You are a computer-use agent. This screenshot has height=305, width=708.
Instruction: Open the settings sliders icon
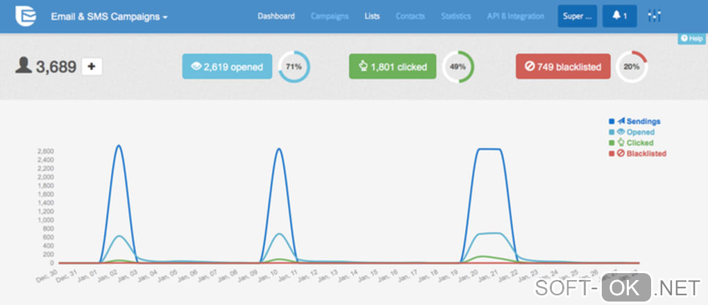(x=655, y=16)
